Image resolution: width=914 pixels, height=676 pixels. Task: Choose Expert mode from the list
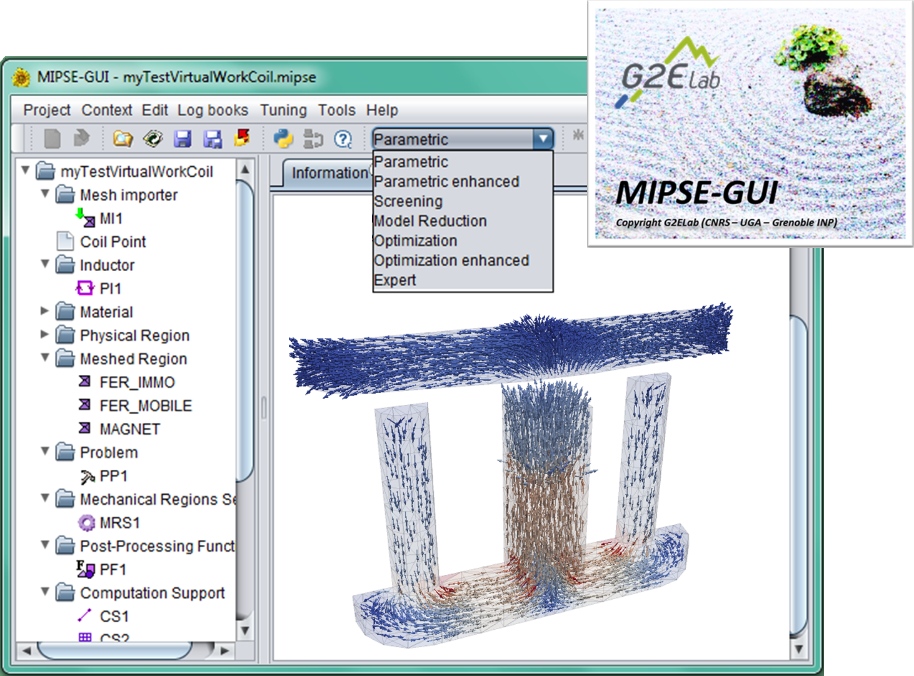[x=463, y=280]
